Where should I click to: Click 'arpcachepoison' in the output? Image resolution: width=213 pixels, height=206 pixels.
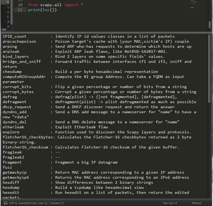(19, 41)
